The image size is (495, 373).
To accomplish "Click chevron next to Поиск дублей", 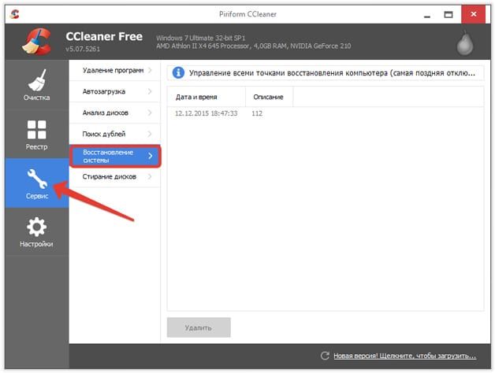I will pyautogui.click(x=150, y=134).
